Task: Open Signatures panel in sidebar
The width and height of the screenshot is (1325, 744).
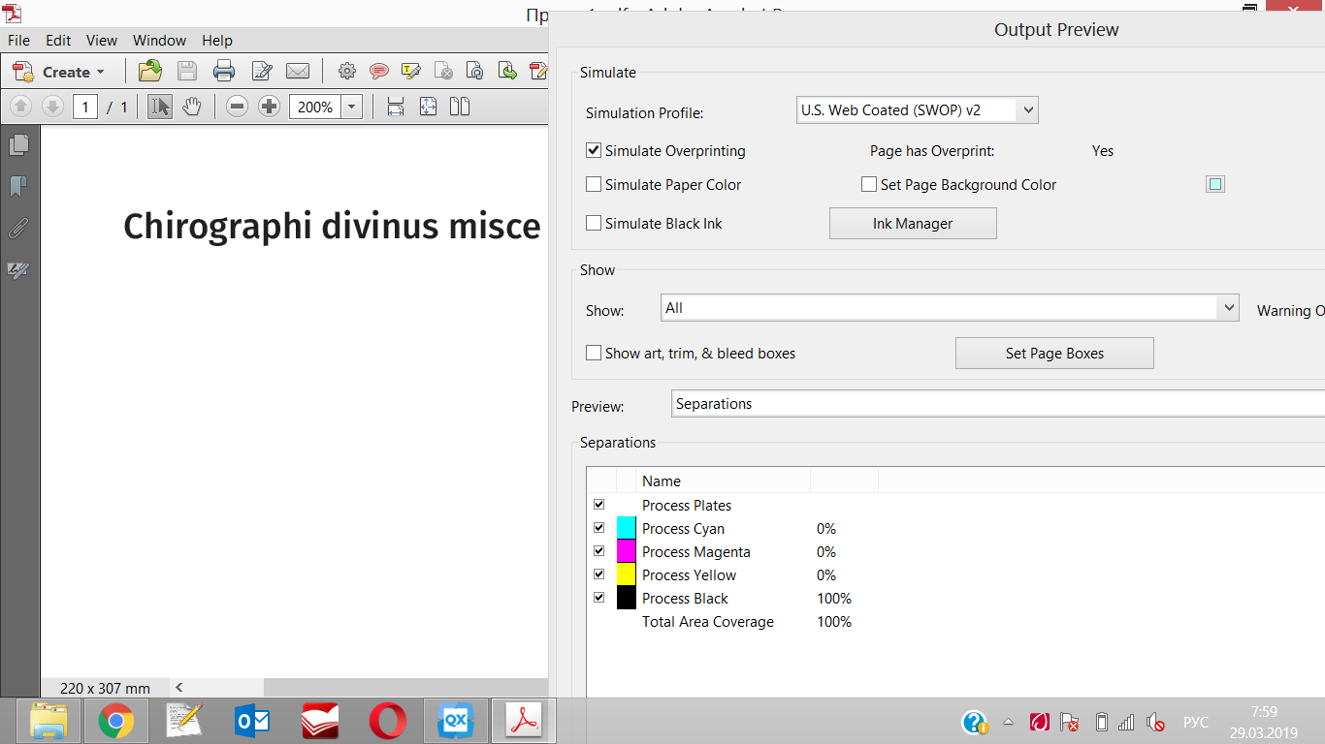Action: coord(18,270)
